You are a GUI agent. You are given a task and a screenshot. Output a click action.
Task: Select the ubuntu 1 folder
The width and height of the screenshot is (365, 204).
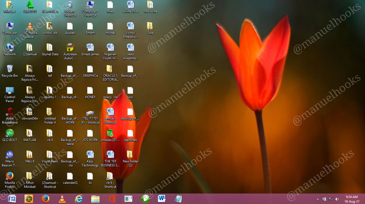(50, 92)
